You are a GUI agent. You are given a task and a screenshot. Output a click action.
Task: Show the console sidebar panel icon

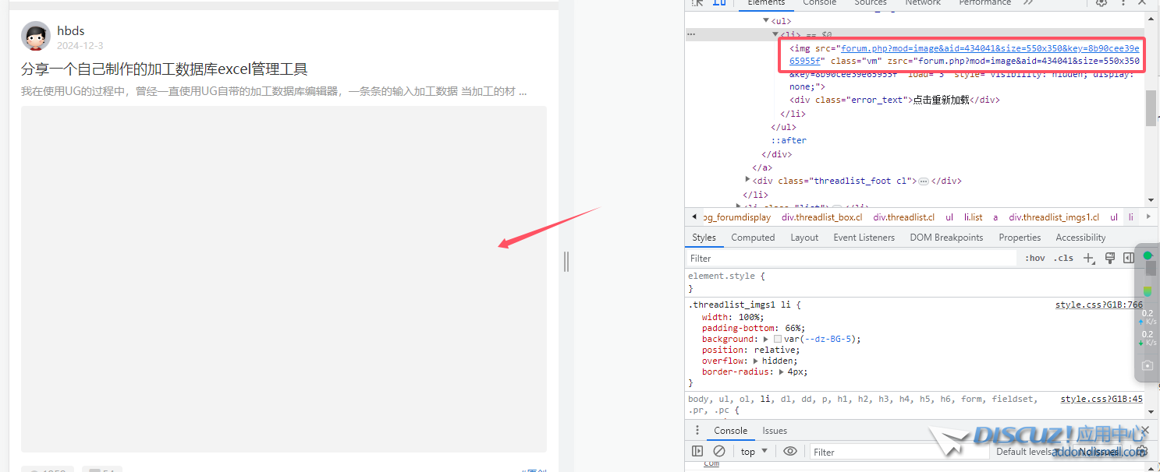click(x=697, y=451)
